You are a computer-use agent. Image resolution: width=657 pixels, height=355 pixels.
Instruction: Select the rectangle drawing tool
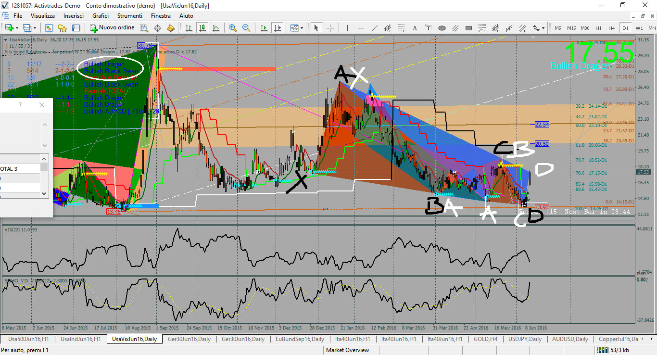coord(468,28)
